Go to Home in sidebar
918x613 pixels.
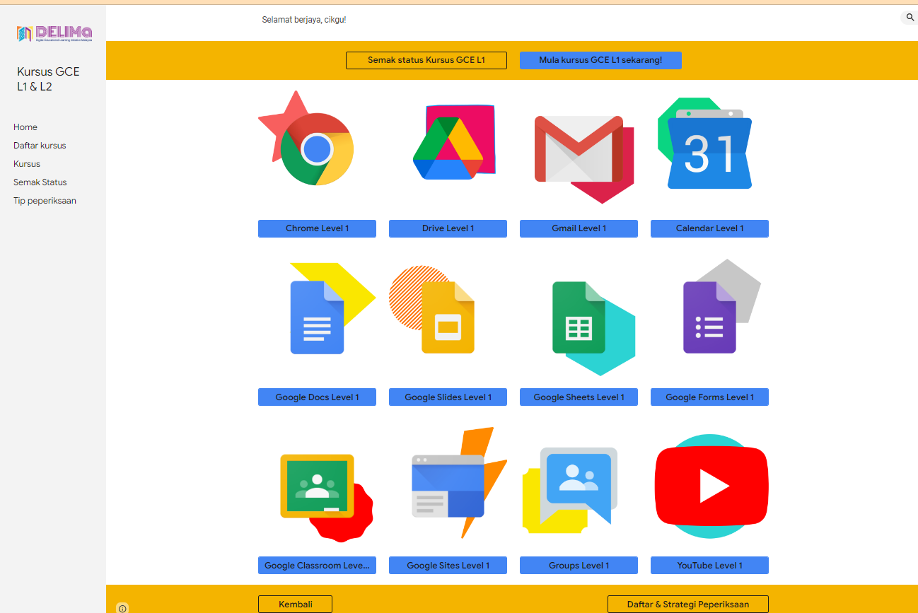coord(25,127)
